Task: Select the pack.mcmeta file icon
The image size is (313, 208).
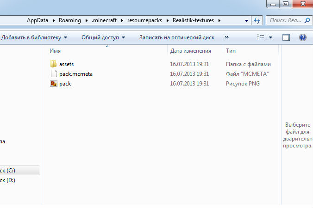Action: point(54,73)
